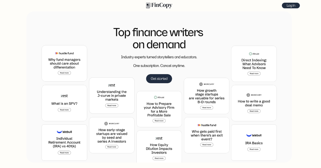This screenshot has width=321, height=168.
Task: Read more about IRA vs 401(k)
Action: point(64,153)
